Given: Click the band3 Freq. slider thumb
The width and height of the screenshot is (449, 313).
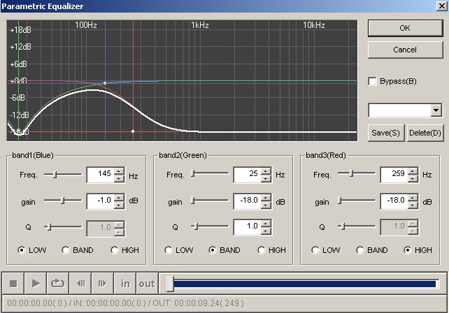Looking at the screenshot, I should 352,173.
